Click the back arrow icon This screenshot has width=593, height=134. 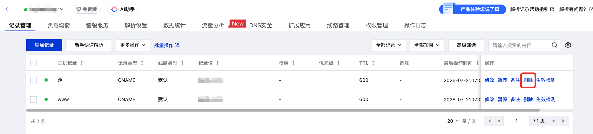[8, 9]
